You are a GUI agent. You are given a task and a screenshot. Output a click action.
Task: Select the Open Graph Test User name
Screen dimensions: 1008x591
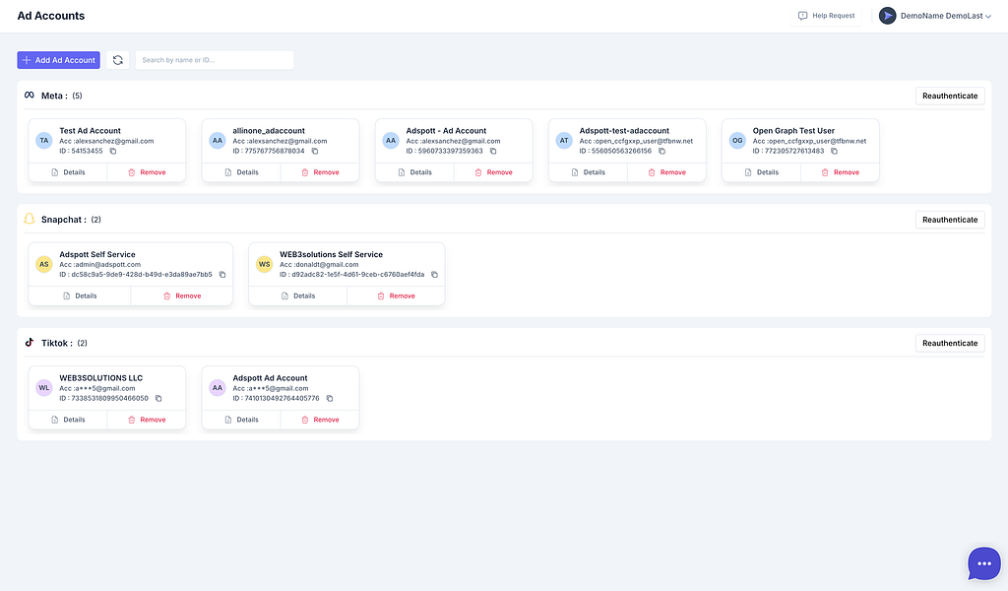[793, 131]
